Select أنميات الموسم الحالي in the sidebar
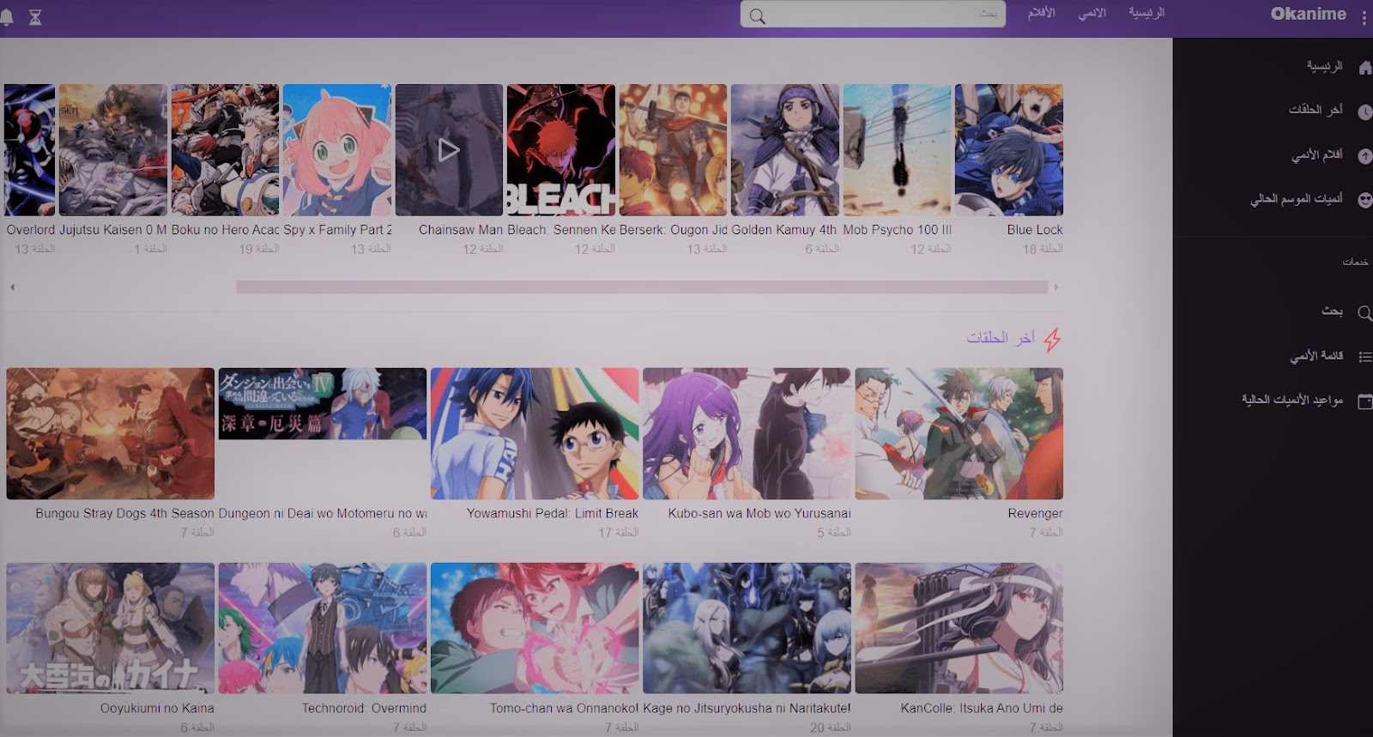This screenshot has height=737, width=1373. click(1297, 199)
